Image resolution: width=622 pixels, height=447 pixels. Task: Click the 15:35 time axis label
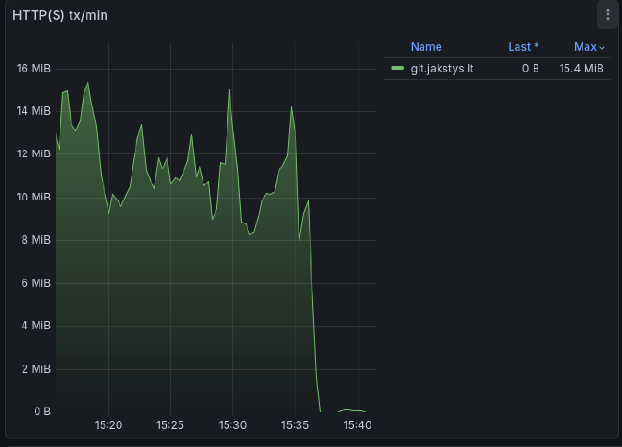tap(295, 425)
